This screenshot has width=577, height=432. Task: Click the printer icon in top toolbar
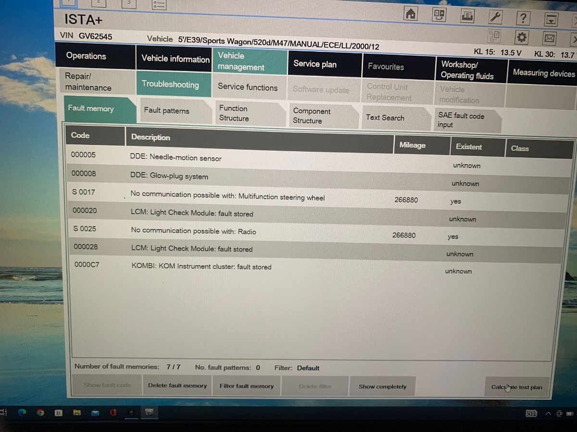[x=467, y=16]
